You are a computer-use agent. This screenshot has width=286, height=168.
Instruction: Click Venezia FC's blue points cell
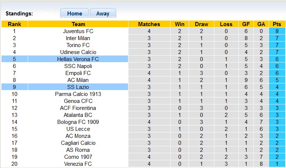point(277,164)
